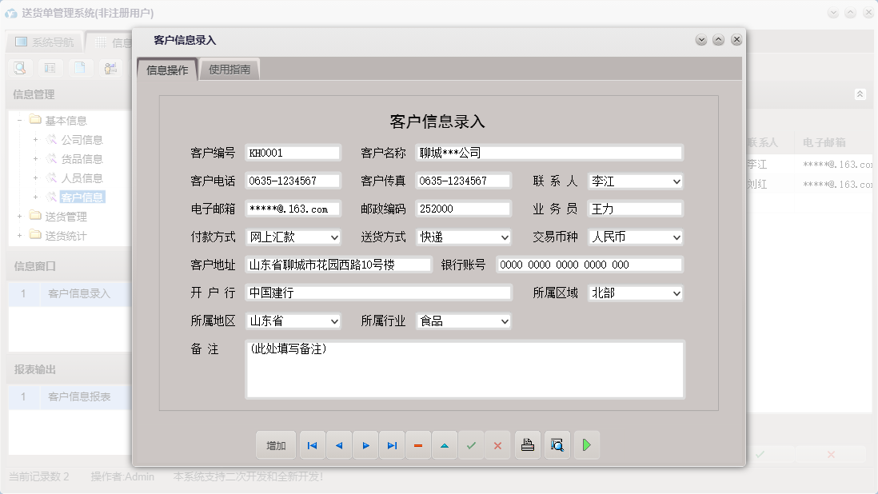Expand the 送货管理 tree node
This screenshot has width=878, height=494.
point(19,216)
